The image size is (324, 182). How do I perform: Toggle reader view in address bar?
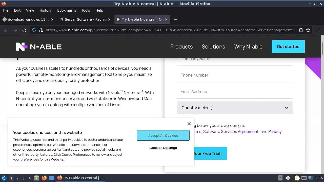(301, 30)
